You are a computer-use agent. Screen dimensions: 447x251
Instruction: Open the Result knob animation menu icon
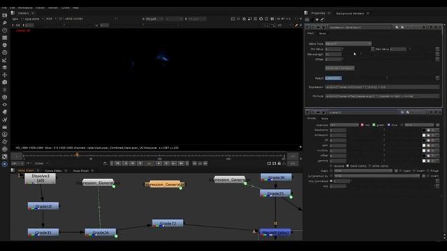pos(437,78)
